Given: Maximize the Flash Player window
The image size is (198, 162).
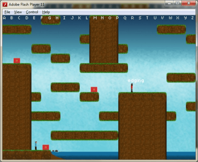Looking at the screenshot, I should click(177, 3).
